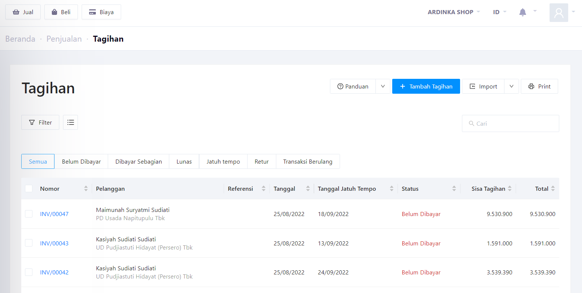Click the user avatar icon
This screenshot has height=293, width=582.
tap(559, 13)
